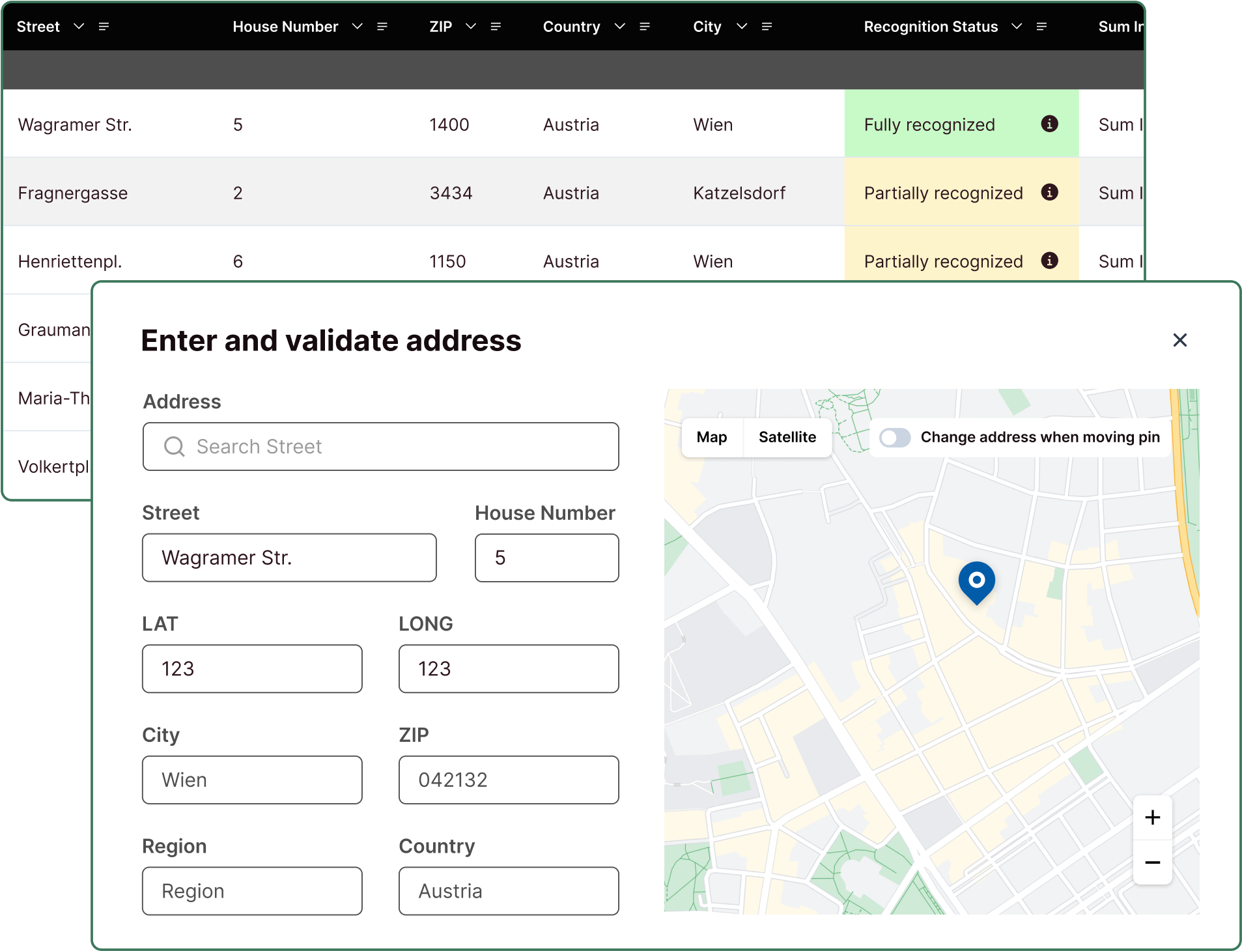Focus the Search Street field
The height and width of the screenshot is (951, 1242).
[380, 446]
